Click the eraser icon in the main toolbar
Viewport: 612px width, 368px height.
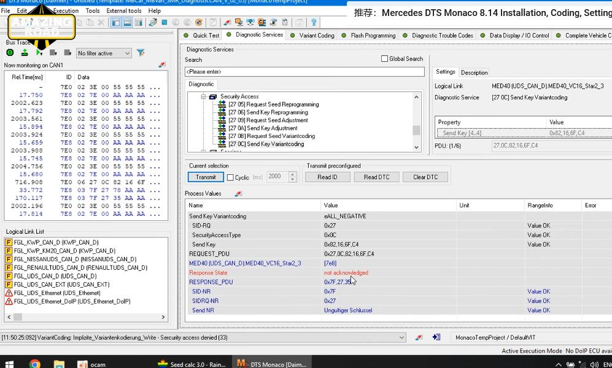pyautogui.click(x=227, y=22)
